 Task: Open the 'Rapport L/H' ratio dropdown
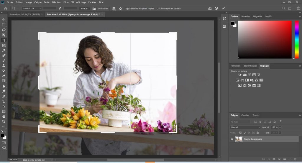(32, 9)
